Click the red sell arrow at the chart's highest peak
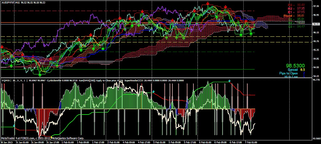The image size is (321, 144). [208, 4]
